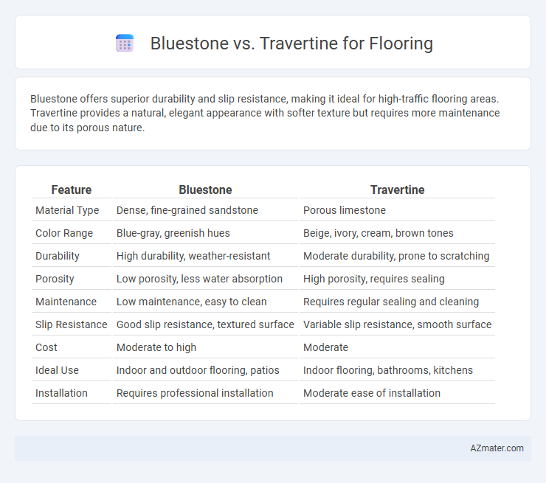
Task: Click the 'Porosity' row label
Action: click(55, 279)
